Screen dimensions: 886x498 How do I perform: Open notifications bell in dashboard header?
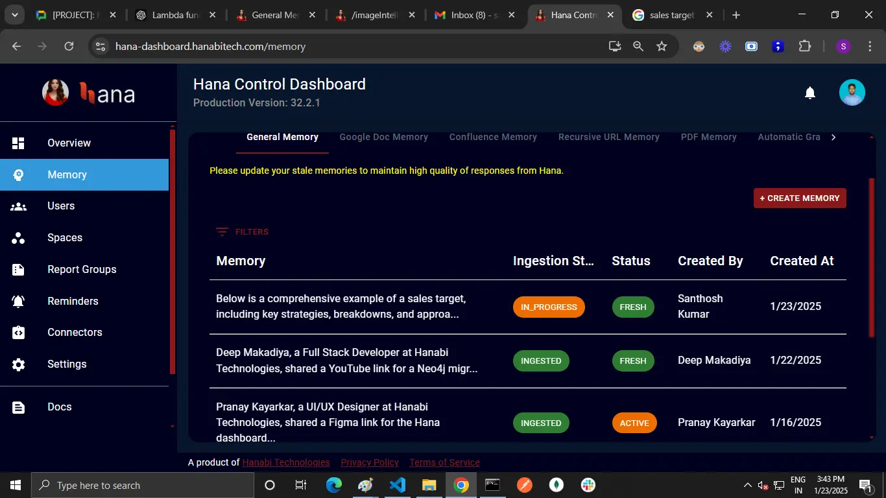click(x=810, y=93)
